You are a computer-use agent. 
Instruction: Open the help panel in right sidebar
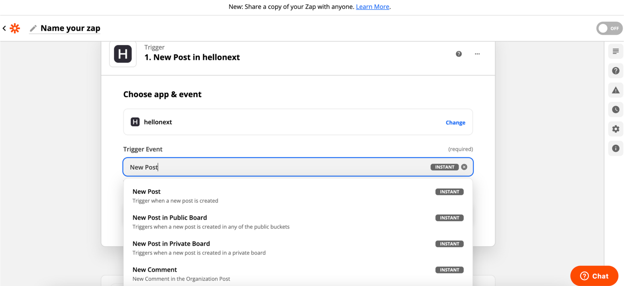[x=616, y=71]
